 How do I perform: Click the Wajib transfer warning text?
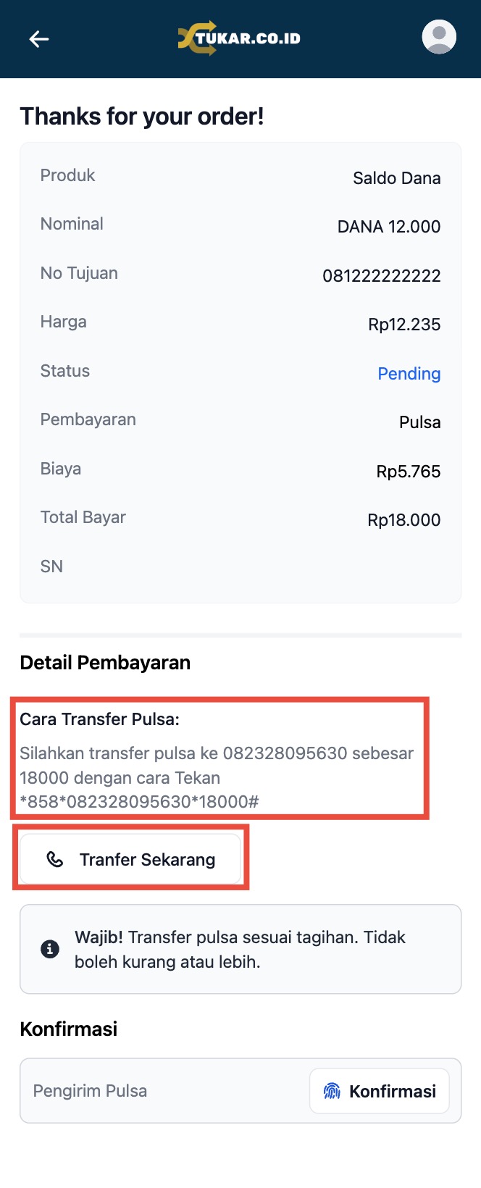239,950
